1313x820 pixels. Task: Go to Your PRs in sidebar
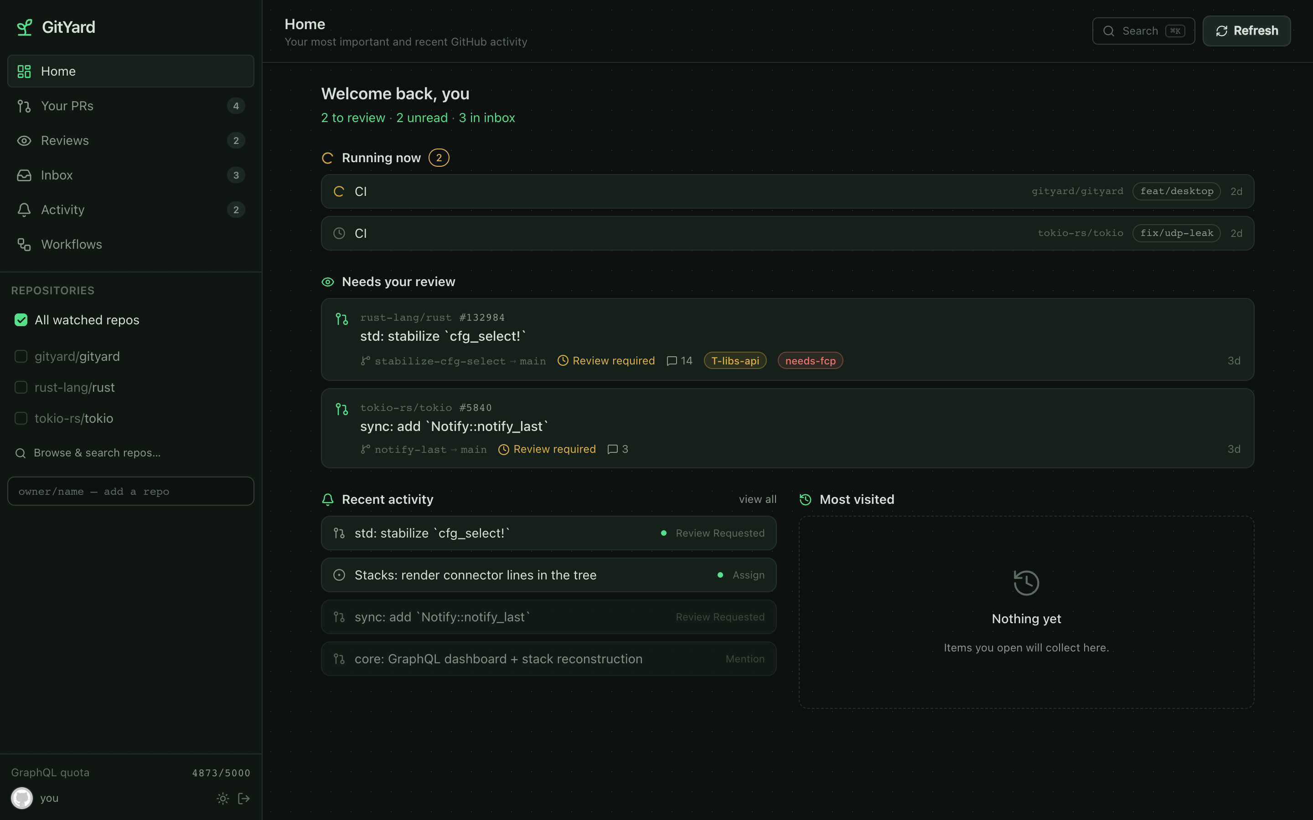[131, 106]
